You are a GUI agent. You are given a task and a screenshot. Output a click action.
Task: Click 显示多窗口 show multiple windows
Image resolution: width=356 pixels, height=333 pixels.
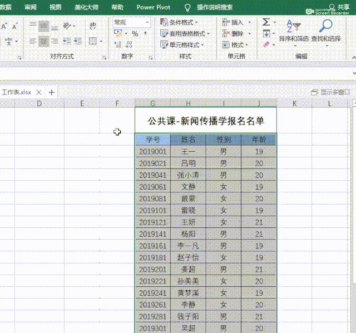pyautogui.click(x=330, y=92)
